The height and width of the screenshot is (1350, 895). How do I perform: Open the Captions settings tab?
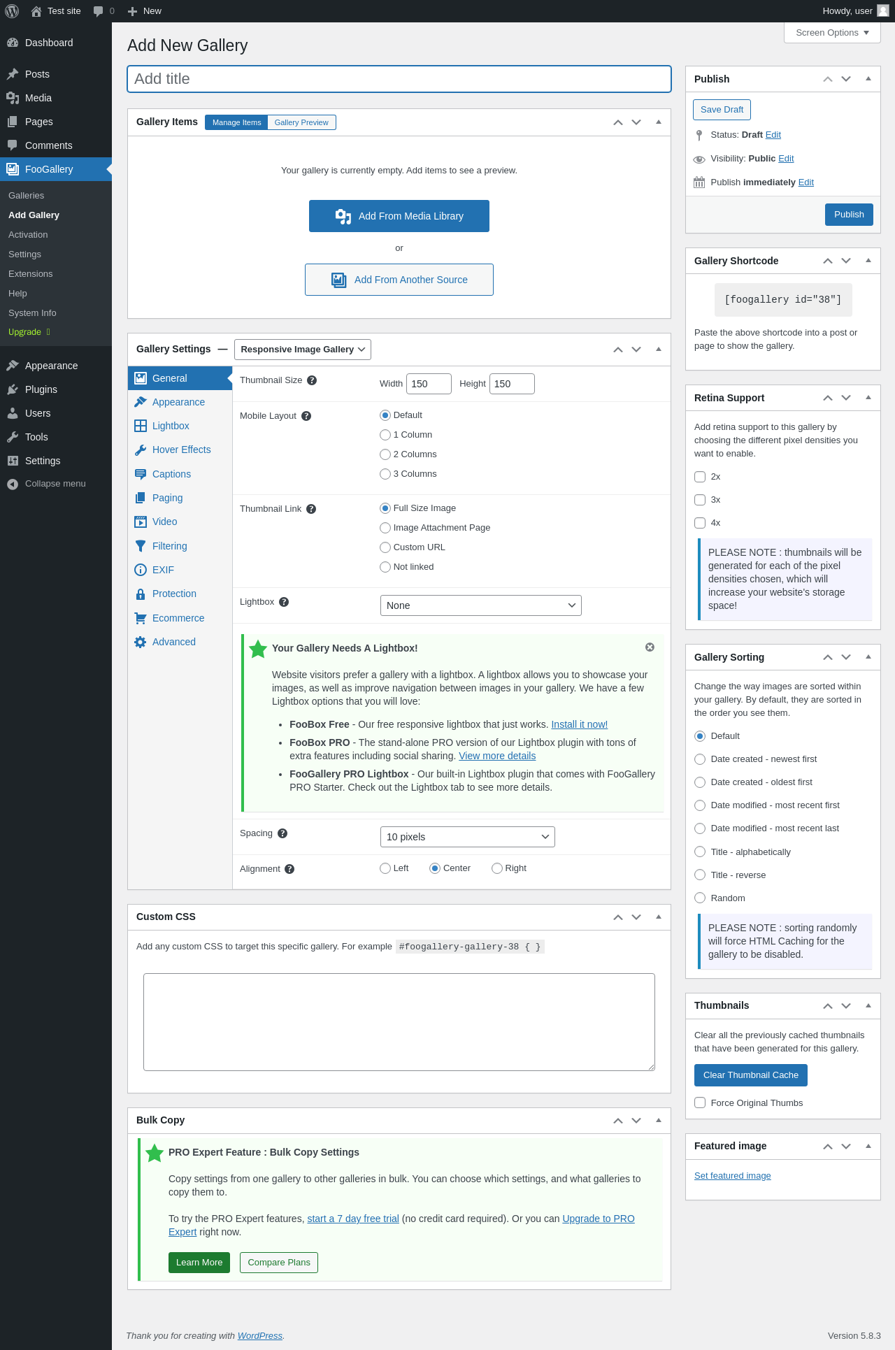(180, 474)
